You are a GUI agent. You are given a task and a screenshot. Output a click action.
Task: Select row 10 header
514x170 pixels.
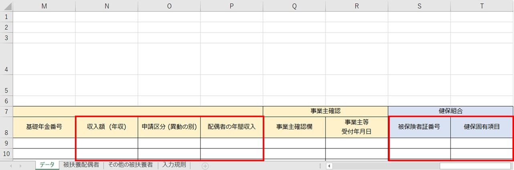pos(6,153)
